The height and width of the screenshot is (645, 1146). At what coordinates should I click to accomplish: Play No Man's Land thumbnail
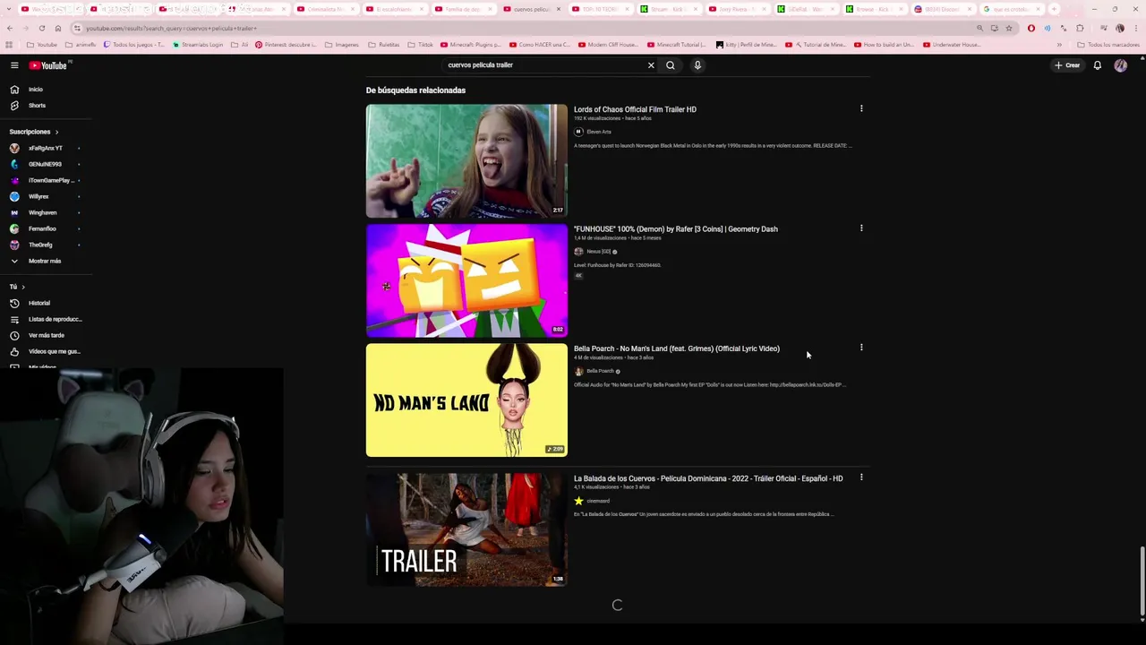(x=466, y=400)
